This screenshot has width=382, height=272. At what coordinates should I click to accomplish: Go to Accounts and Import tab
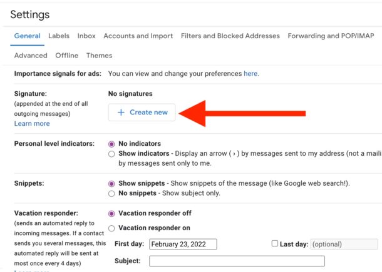tap(138, 36)
